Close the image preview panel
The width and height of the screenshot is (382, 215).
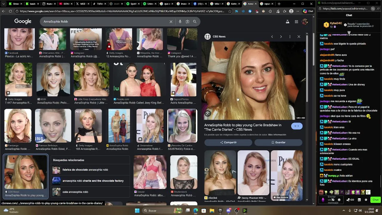coord(299,36)
